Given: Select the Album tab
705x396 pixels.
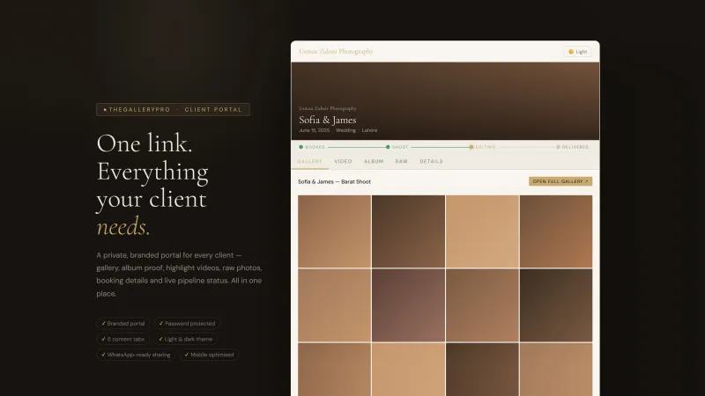Looking at the screenshot, I should pos(374,161).
